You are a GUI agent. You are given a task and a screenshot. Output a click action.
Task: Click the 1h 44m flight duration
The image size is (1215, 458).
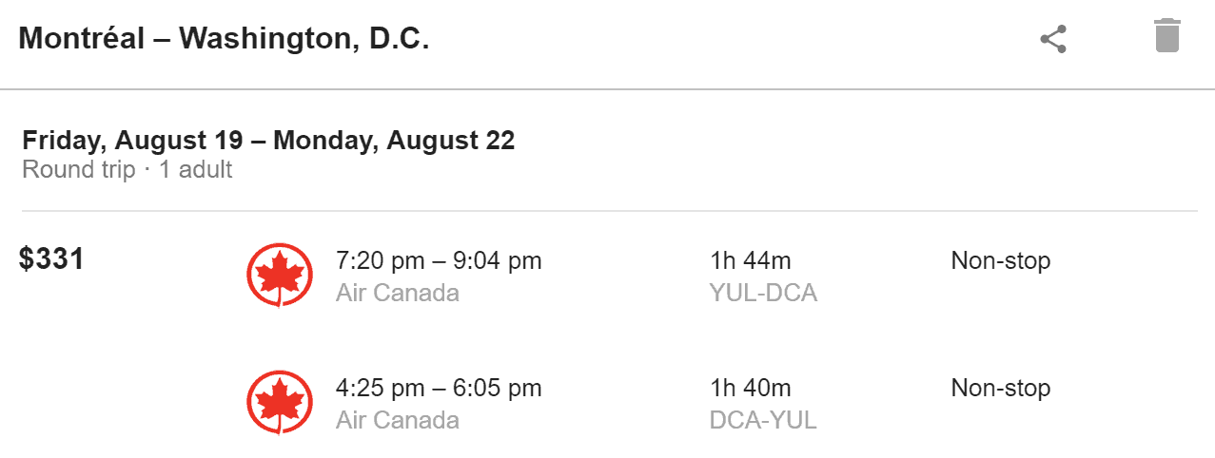coord(750,260)
